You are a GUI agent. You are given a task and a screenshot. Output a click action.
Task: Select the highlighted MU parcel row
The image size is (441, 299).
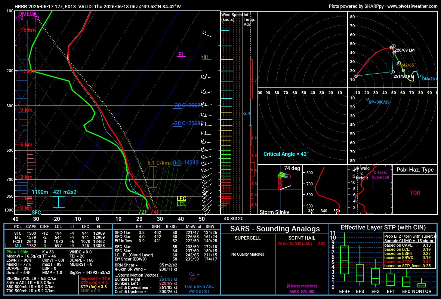(x=58, y=246)
